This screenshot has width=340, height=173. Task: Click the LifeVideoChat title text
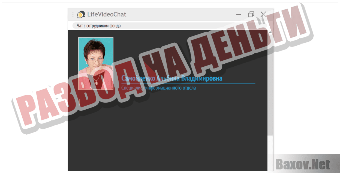click(x=107, y=14)
